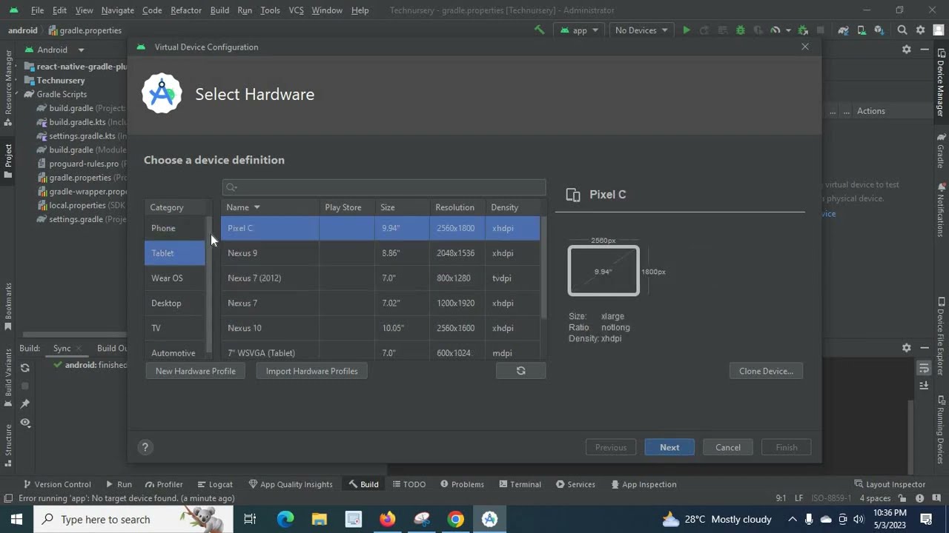Open gradle.properties in project tree
949x533 pixels.
[x=80, y=178]
